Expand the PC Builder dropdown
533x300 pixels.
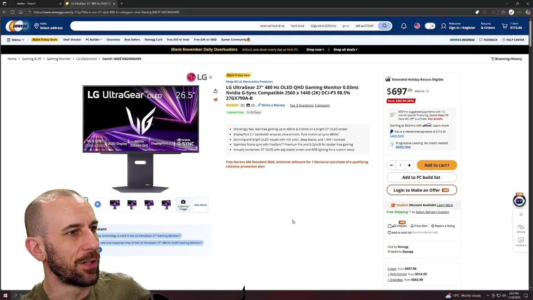coord(94,40)
